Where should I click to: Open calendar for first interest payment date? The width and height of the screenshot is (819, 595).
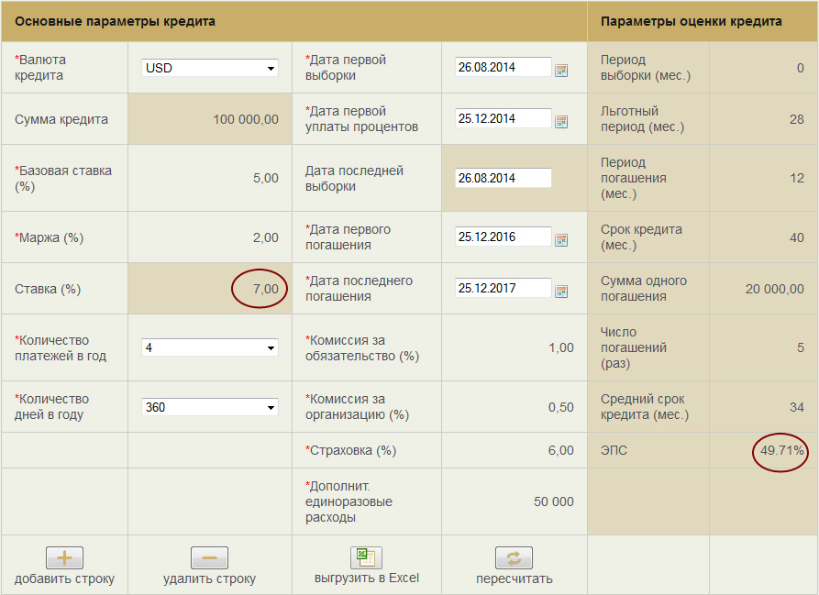[x=561, y=122]
